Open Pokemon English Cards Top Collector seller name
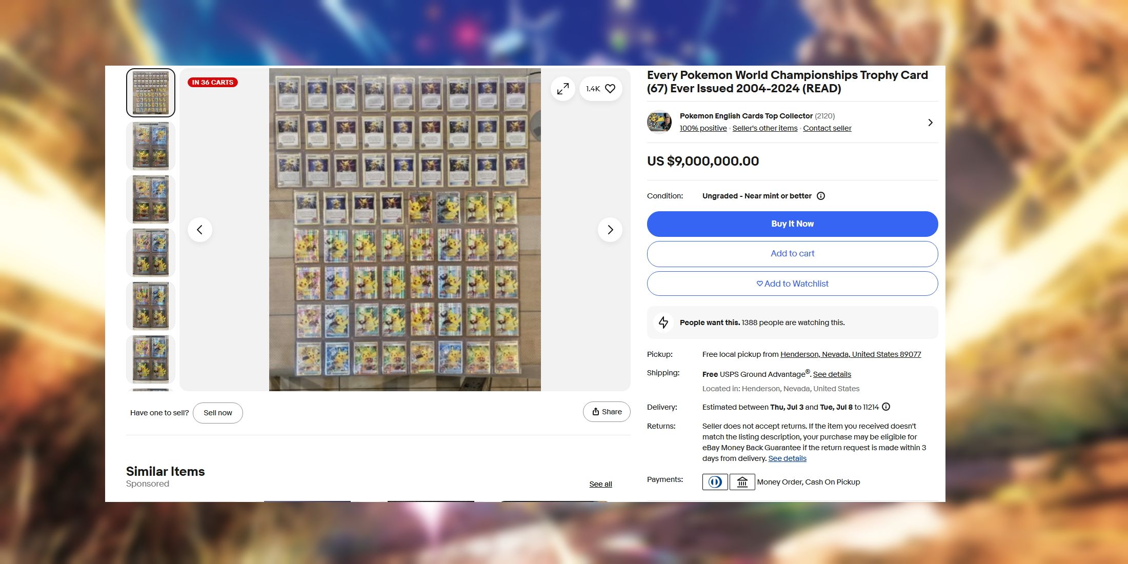The image size is (1128, 564). coord(747,116)
